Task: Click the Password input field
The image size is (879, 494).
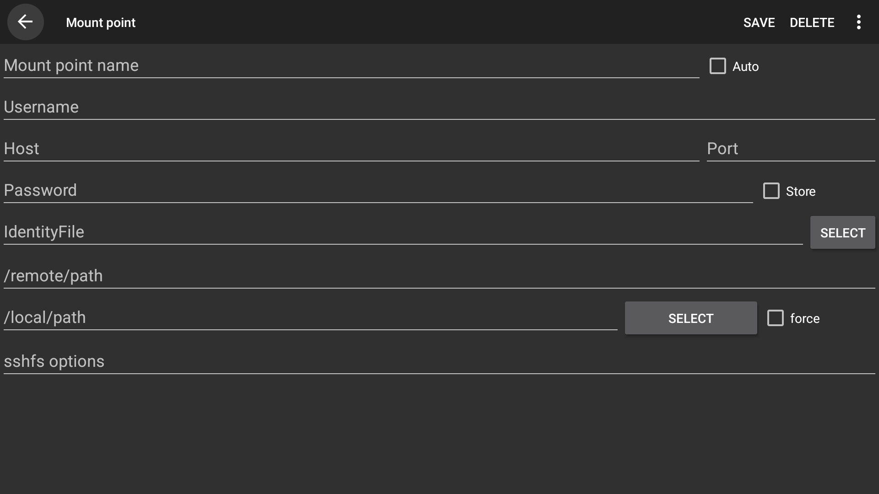Action: coord(378,190)
